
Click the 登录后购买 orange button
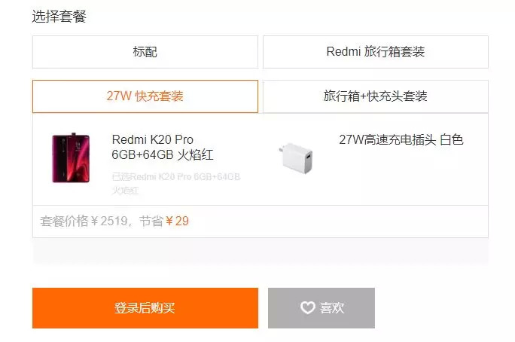click(x=145, y=308)
